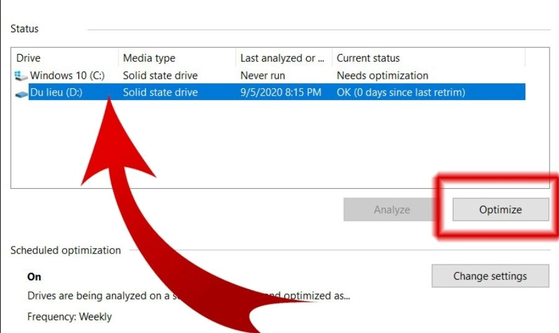This screenshot has height=333, width=559.
Task: Sort by the Media type column header
Action: 149,58
